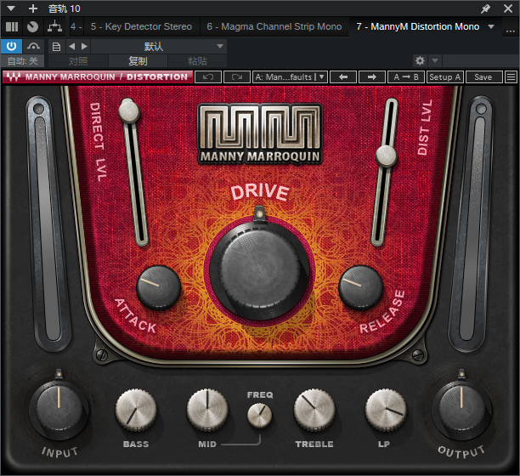520x476 pixels.
Task: Open the gear settings icon
Action: coord(420,60)
